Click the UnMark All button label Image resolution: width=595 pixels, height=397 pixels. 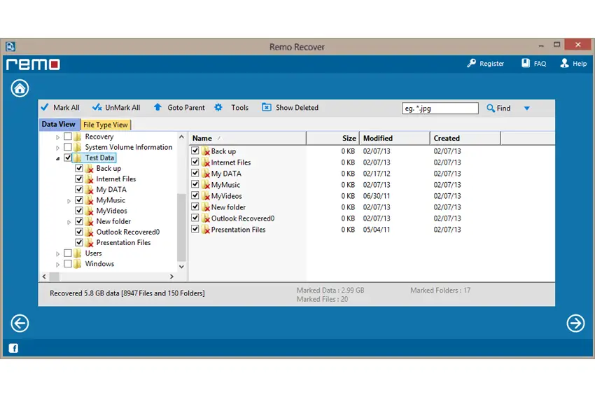point(122,107)
